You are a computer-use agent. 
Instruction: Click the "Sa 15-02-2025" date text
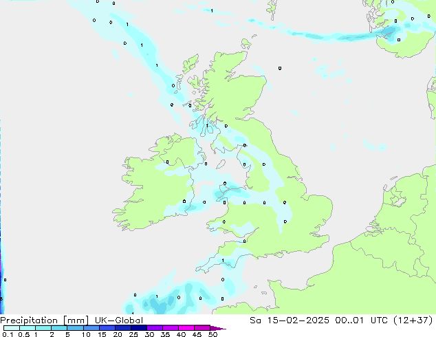290,320
